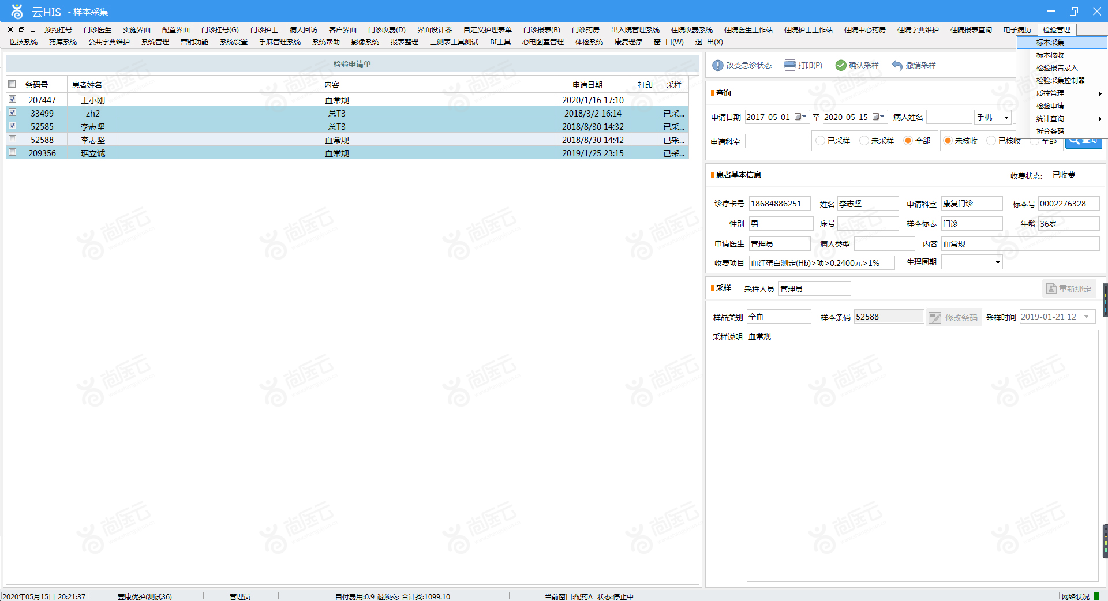This screenshot has height=601, width=1108.
Task: Open the 采样时间 date dropdown
Action: point(1087,317)
